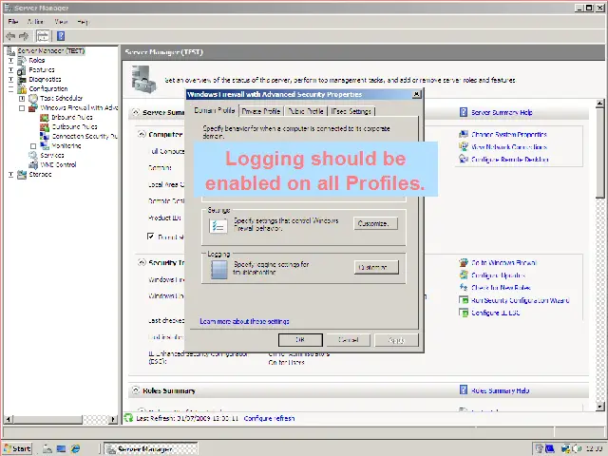This screenshot has height=456, width=608.
Task: Click the show/hide console tree toolbar icon
Action: [43, 36]
